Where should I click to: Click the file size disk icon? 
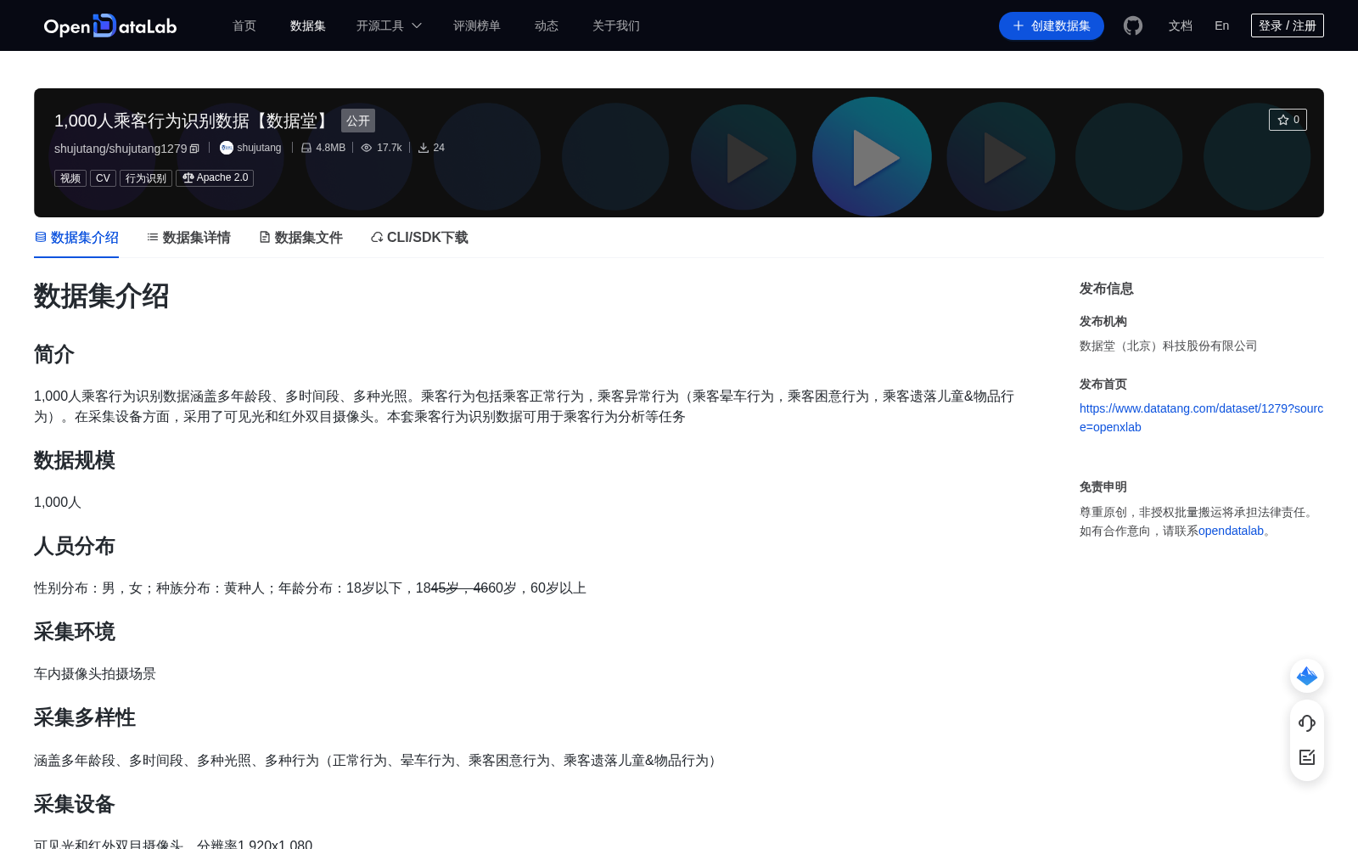306,148
